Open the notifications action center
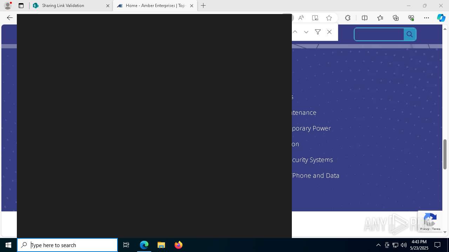Image resolution: width=449 pixels, height=252 pixels. (437, 245)
